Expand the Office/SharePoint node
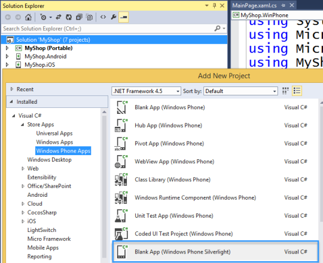Screen dimensions: 323x263 23,186
